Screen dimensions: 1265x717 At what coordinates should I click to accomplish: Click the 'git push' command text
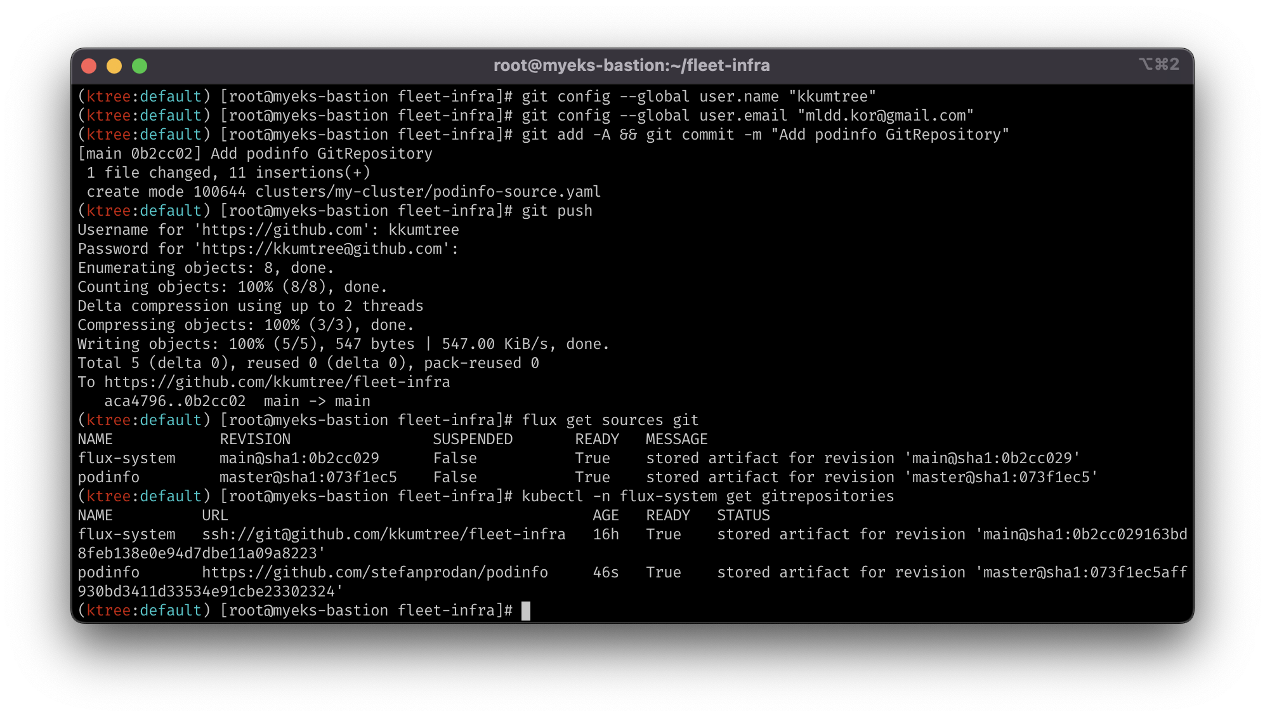557,211
